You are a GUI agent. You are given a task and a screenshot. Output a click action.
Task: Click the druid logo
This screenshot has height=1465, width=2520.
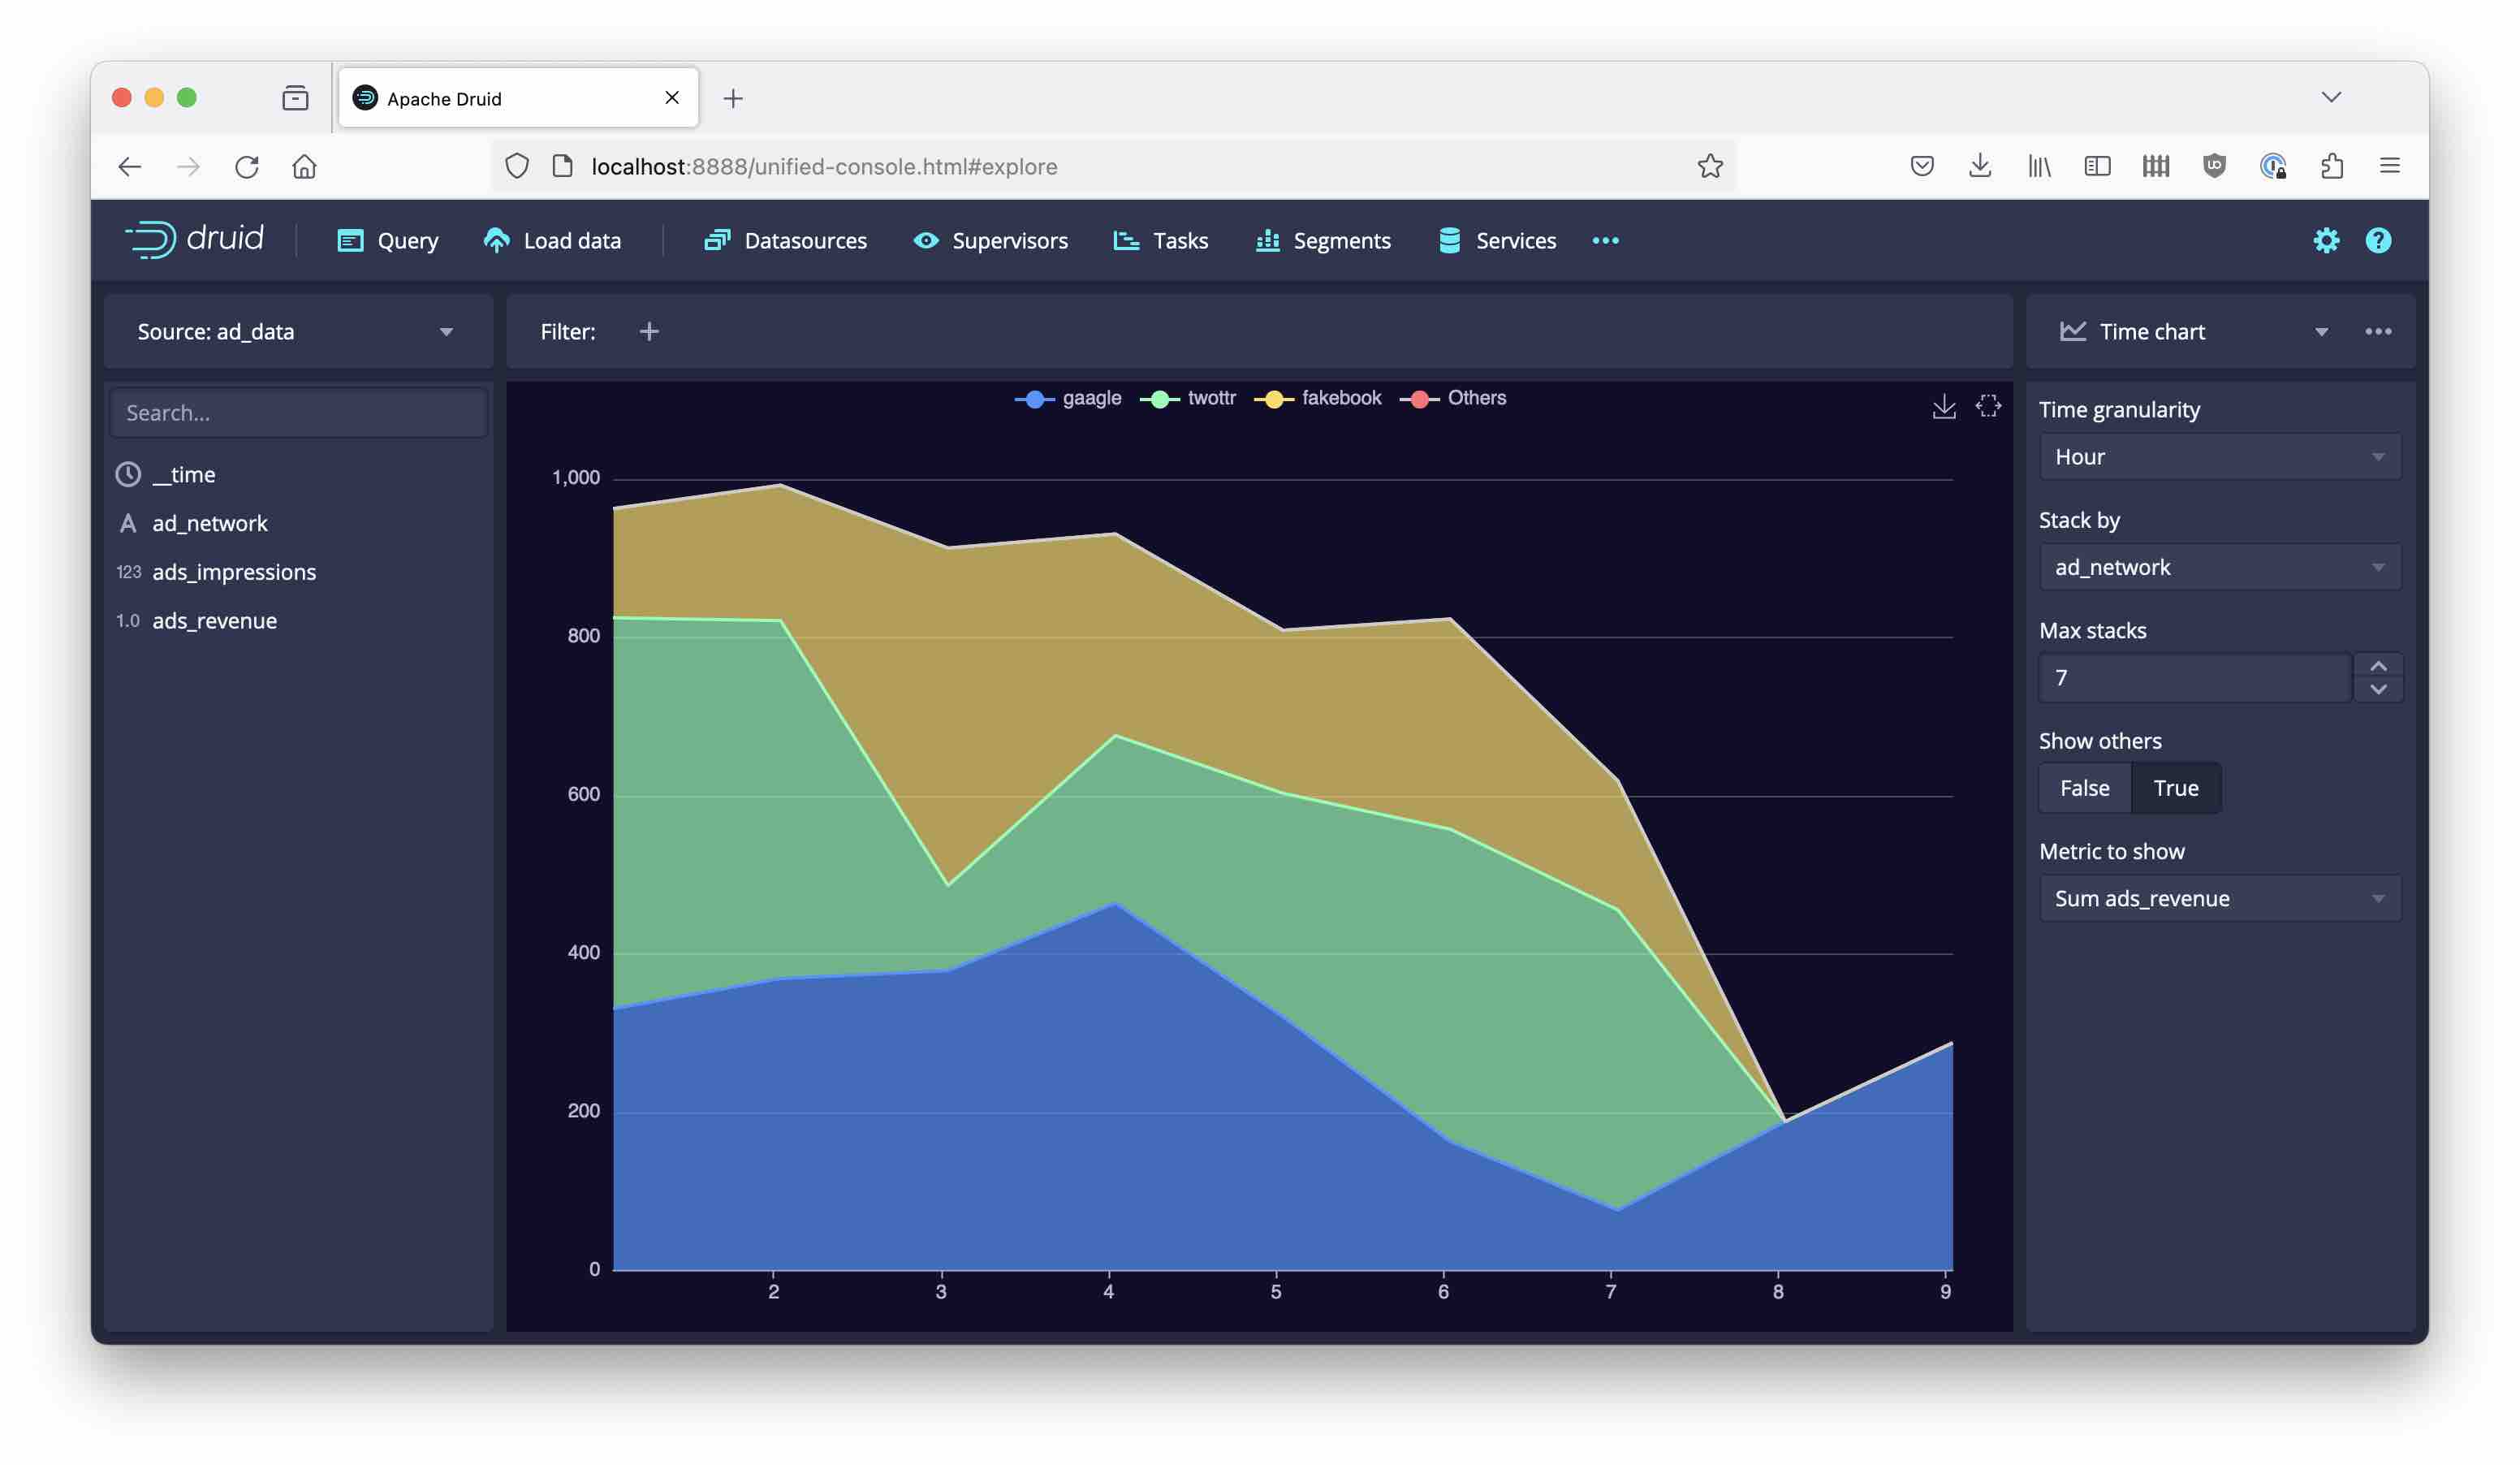point(195,240)
